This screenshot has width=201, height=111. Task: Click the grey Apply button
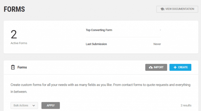(x=51, y=106)
